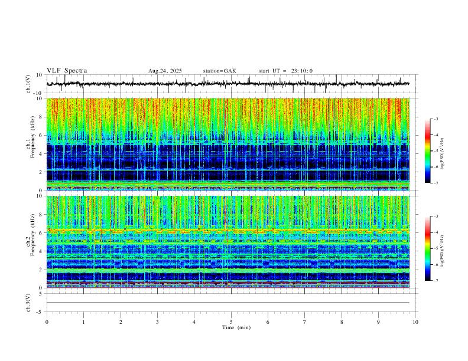The image size is (468, 361).
Task: Click the time axis tick label '0'
Action: pos(47,322)
